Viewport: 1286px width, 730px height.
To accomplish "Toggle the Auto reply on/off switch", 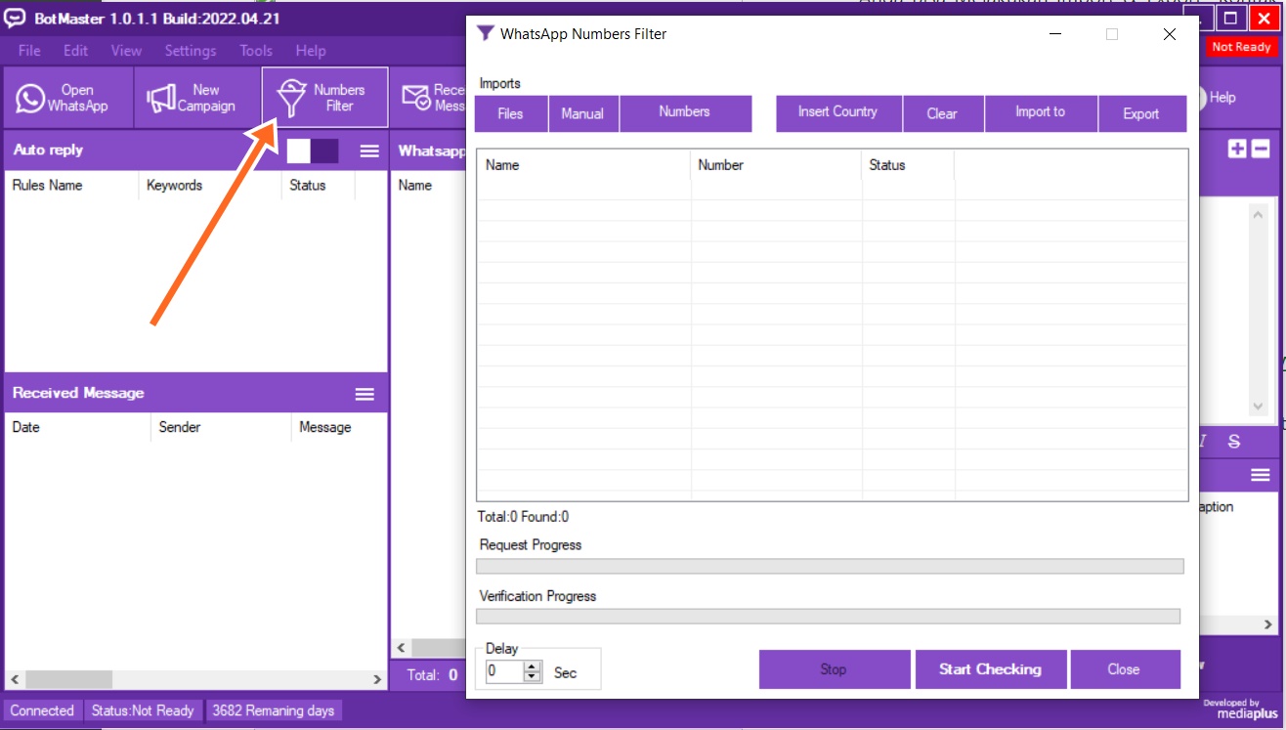I will 313,150.
